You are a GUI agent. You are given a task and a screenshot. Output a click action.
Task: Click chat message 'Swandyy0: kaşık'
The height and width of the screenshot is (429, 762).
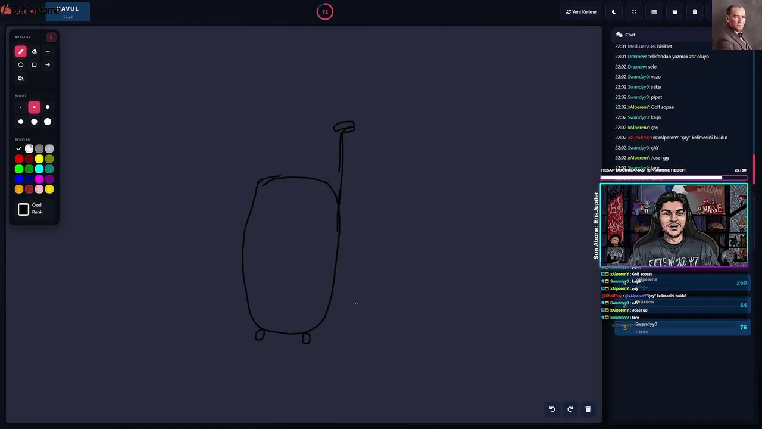point(638,117)
